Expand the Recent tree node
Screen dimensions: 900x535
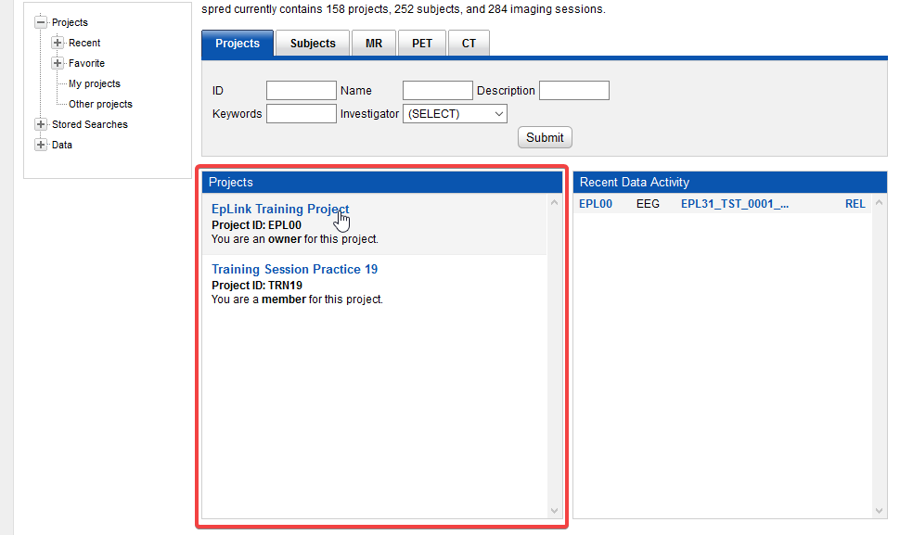(x=58, y=43)
